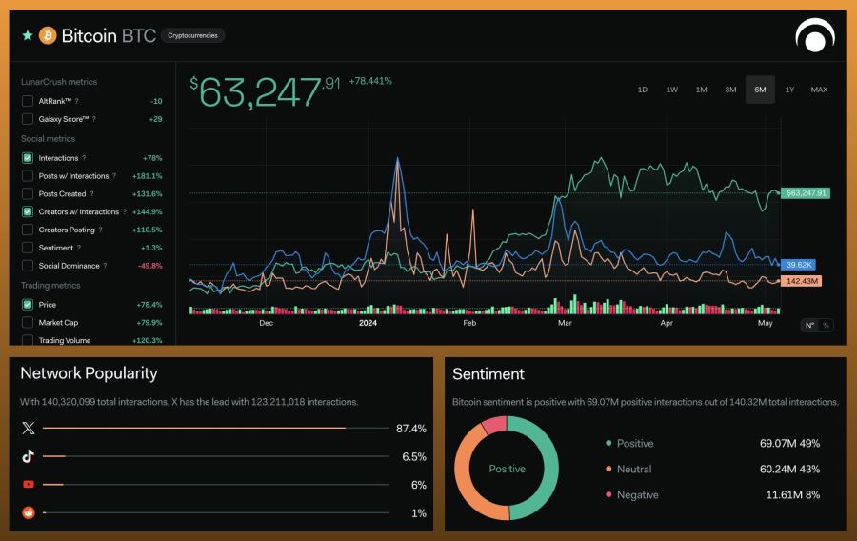Viewport: 857px width, 541px height.
Task: Click the favorite star icon beside Bitcoin
Action: click(28, 35)
